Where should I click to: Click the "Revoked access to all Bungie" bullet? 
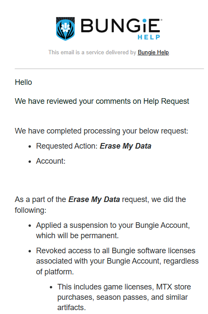pyautogui.click(x=116, y=251)
